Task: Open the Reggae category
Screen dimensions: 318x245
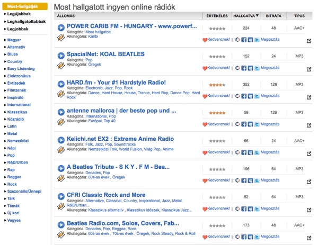Action: 14,177
